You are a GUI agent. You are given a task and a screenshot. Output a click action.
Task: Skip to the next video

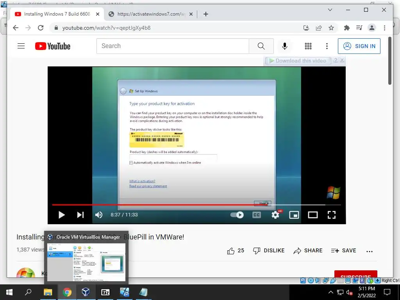[x=80, y=215]
